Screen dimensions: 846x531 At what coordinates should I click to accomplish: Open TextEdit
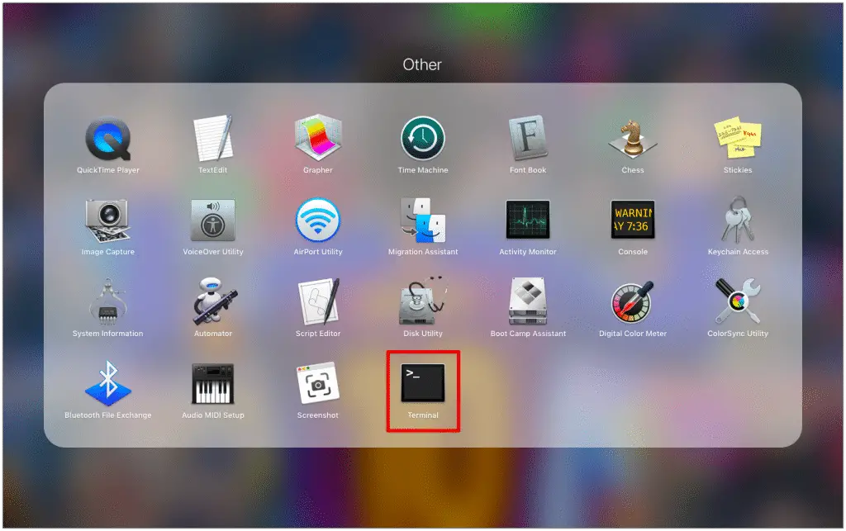[x=212, y=140]
